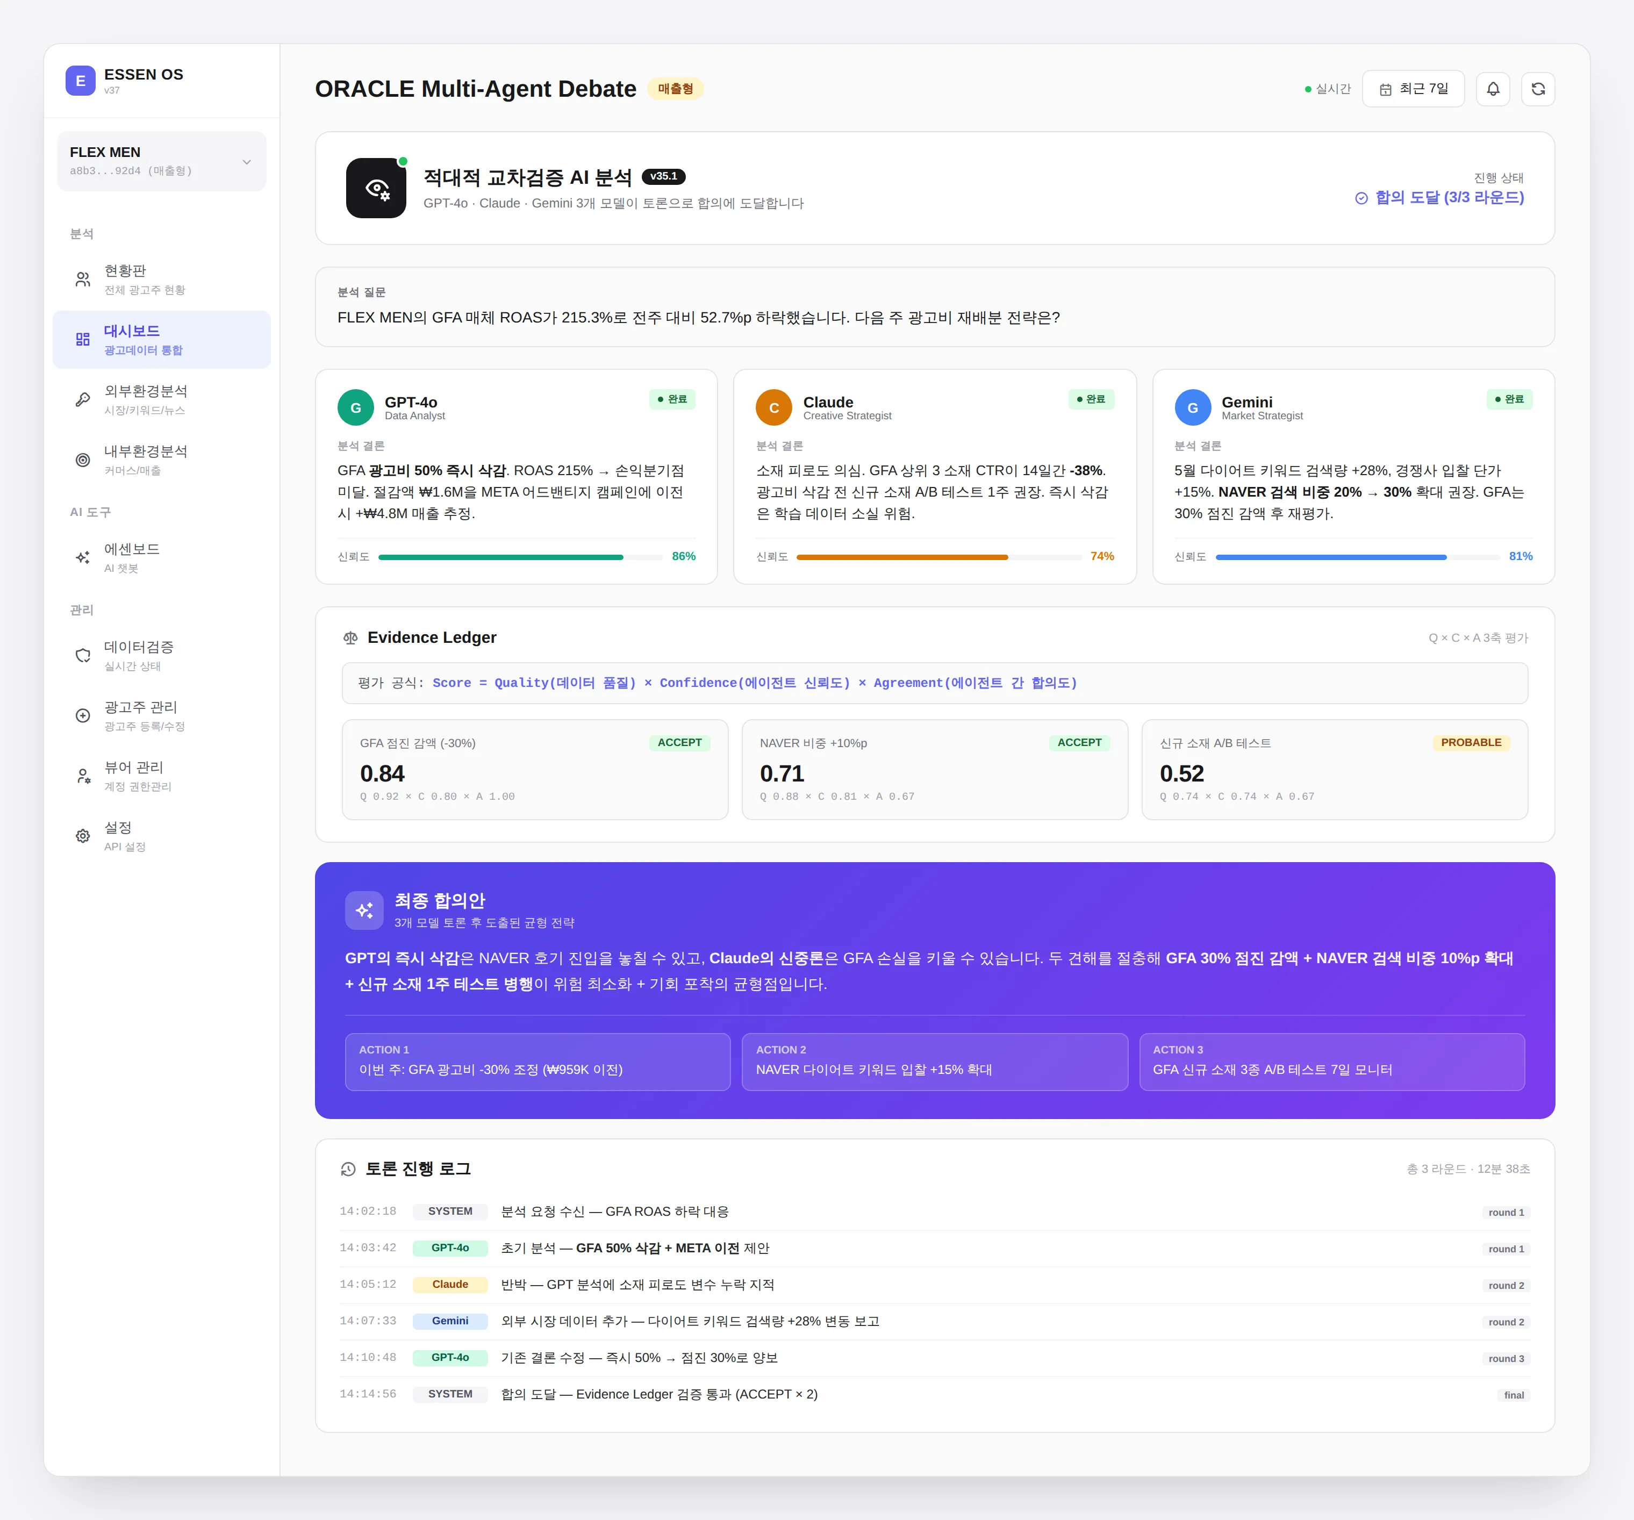
Task: Click the Evidence Ledger scales icon
Action: [351, 638]
